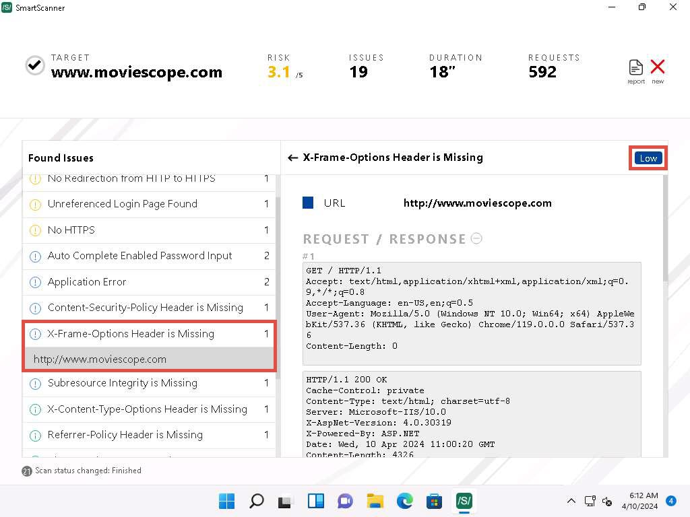Expand Auto Complete Enabled Password Input issue
The width and height of the screenshot is (690, 517).
[139, 256]
